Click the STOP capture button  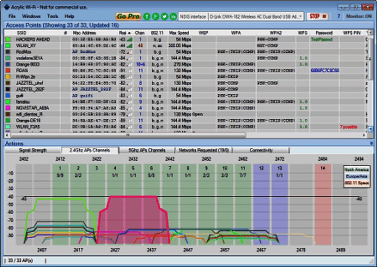point(318,16)
